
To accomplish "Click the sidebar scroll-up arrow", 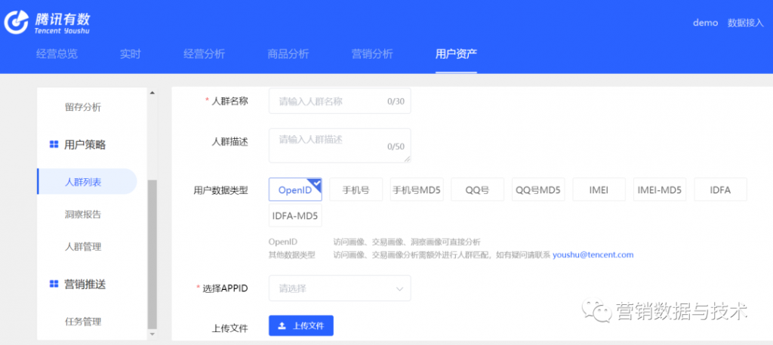I will point(152,93).
